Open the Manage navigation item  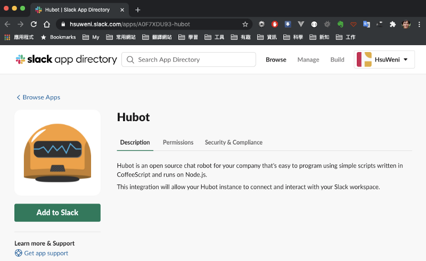click(x=308, y=60)
